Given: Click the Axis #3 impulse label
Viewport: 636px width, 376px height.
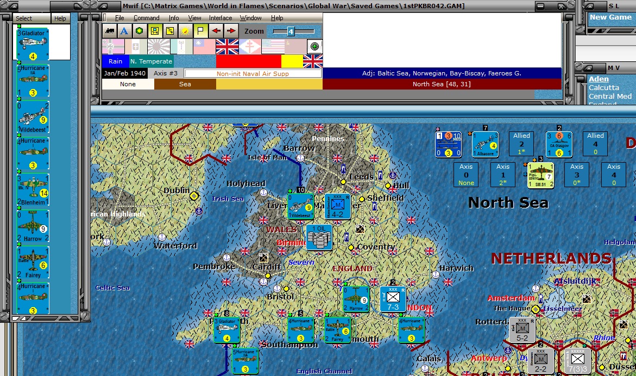Looking at the screenshot, I should point(166,73).
